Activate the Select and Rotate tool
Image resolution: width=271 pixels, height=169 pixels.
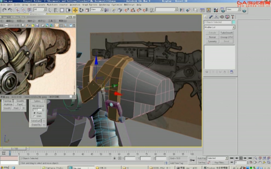pyautogui.click(x=81, y=10)
